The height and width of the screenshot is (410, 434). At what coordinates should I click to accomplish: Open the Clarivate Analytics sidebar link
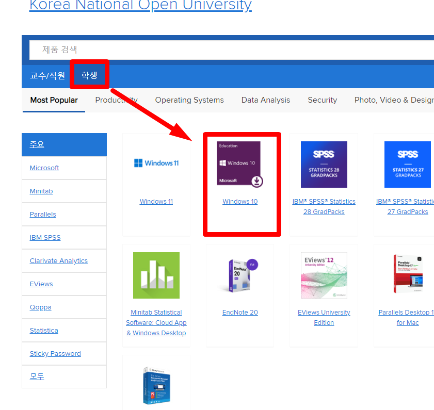tap(59, 261)
